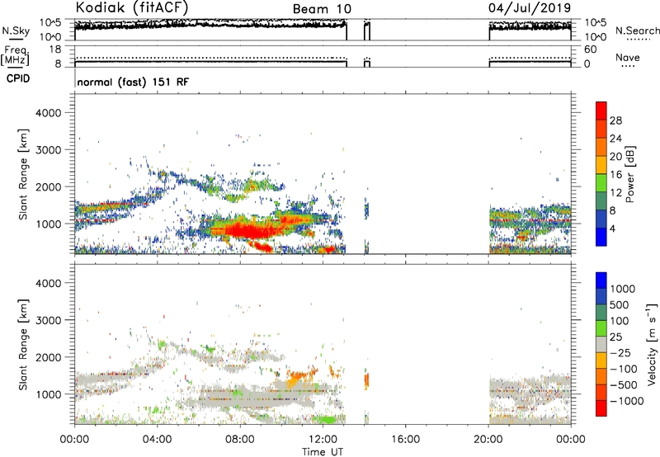Click the 'N.Sky' axis label
This screenshot has width=660, height=457.
(16, 31)
